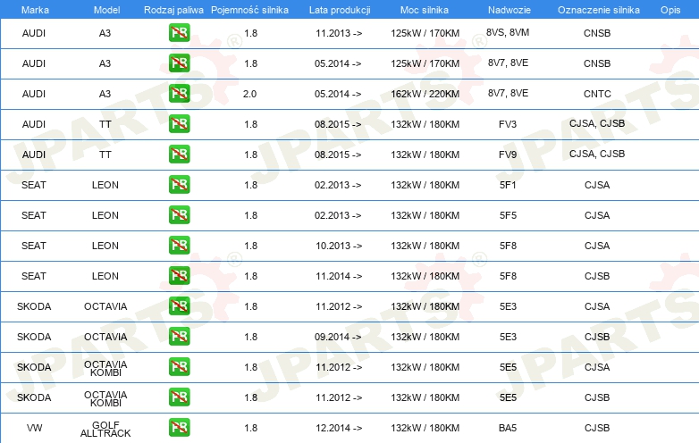Click the CJSA, CJSB cell in the FV9 row
This screenshot has height=443, width=699.
pyautogui.click(x=597, y=154)
